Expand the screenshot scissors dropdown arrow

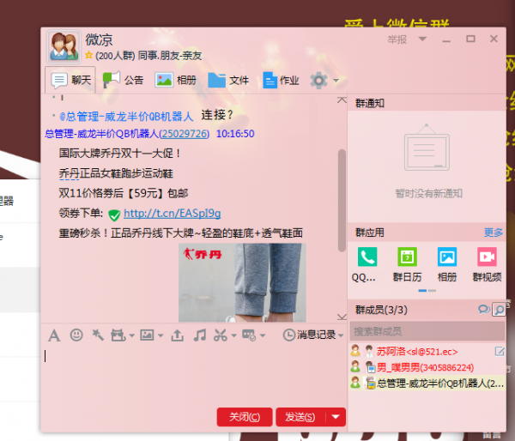pos(233,335)
